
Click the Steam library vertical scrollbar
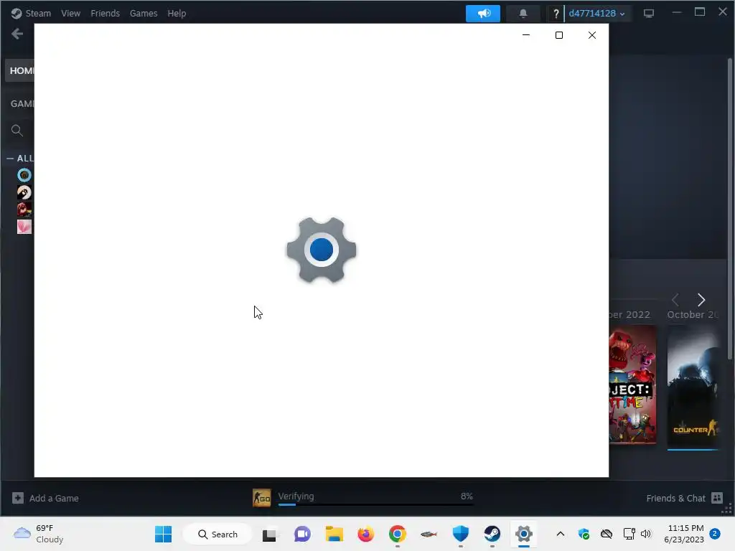[730, 209]
